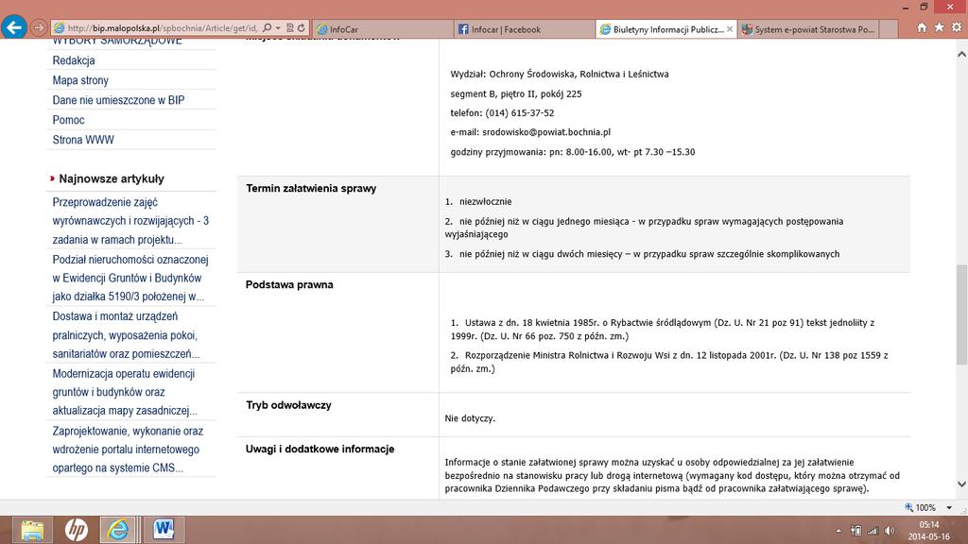Click the Najnowsze artykuły heading
Viewport: 968px width, 544px height.
[x=112, y=178]
